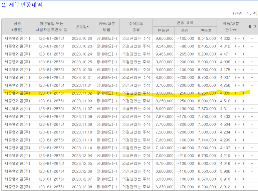Click the unit price 4,175
Image resolution: width=258 pixels, height=191 pixels.
pyautogui.click(x=225, y=70)
